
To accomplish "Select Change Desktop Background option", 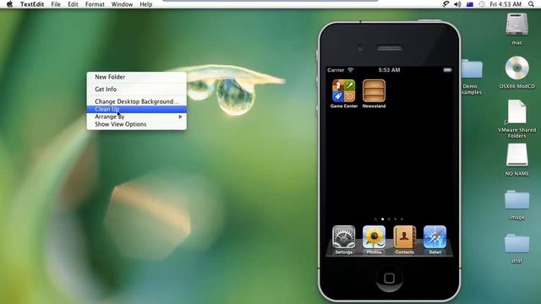I will pyautogui.click(x=137, y=101).
